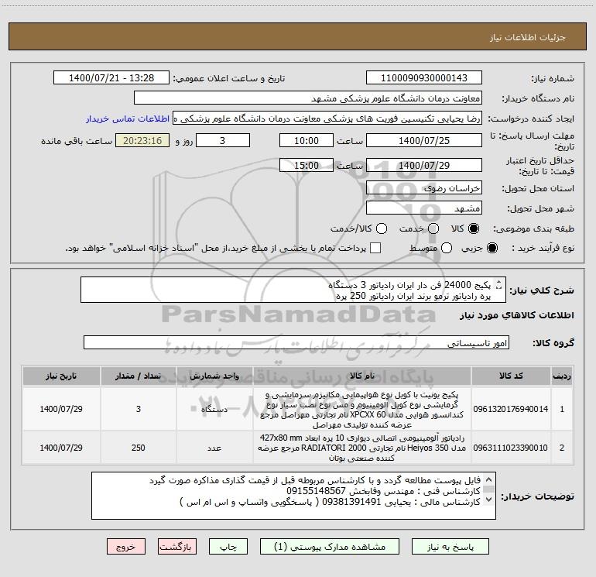Image resolution: width=596 pixels, height=577 pixels.
Task: Click quantity 3 in package unit row
Action: [x=139, y=409]
